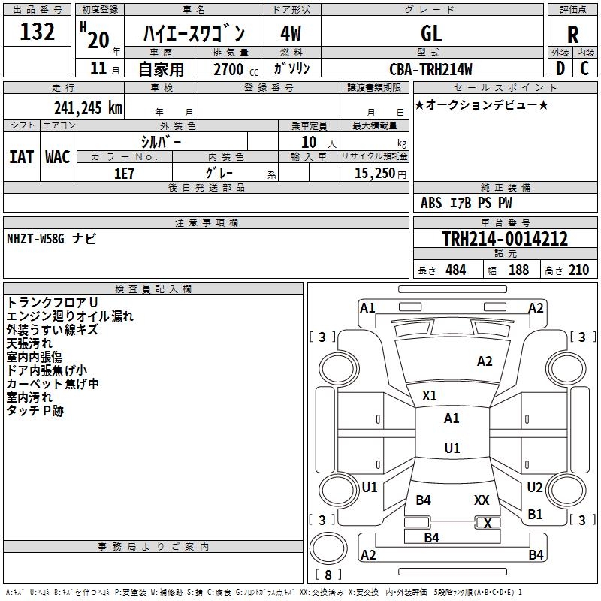Select the note エンジン廻りオイル漏れ
601x601 pixels.
[x=70, y=316]
